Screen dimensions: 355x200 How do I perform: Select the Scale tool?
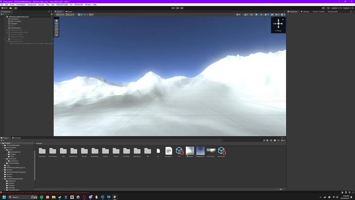pyautogui.click(x=57, y=29)
